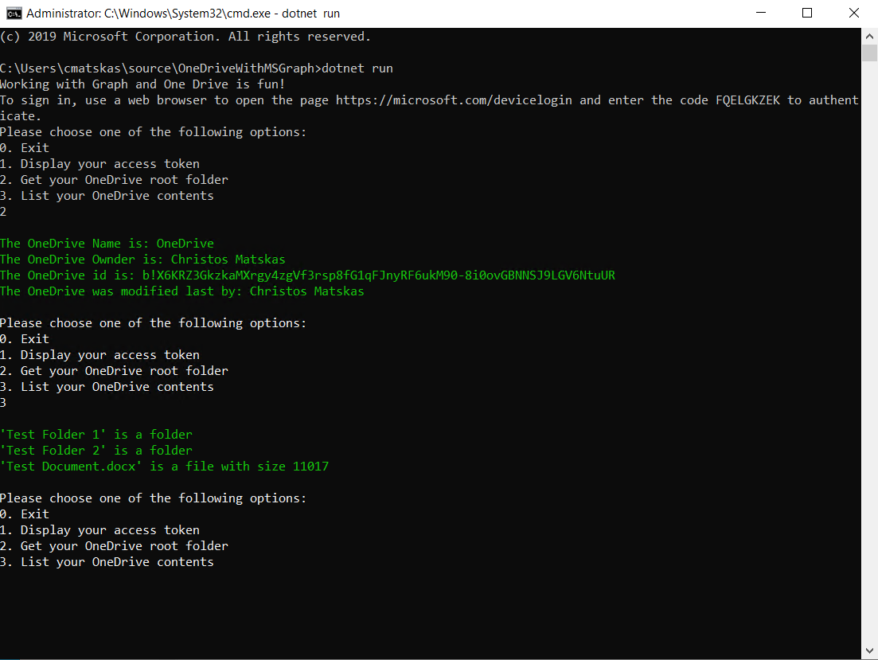Click the OneDrive id value line

pyautogui.click(x=307, y=275)
